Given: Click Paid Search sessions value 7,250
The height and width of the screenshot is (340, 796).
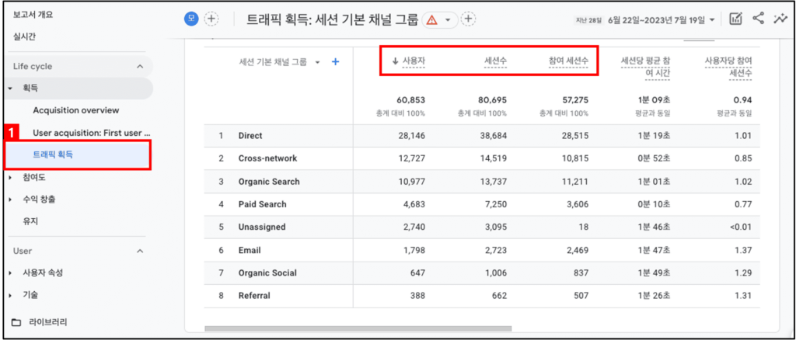Looking at the screenshot, I should pyautogui.click(x=495, y=204).
